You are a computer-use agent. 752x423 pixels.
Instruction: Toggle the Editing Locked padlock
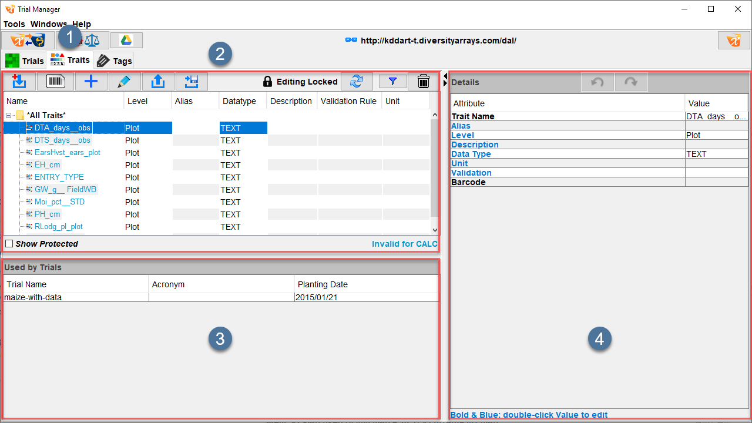pos(268,82)
